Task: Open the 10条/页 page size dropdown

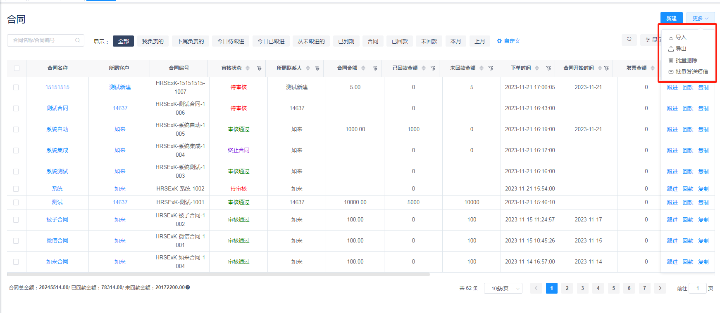Action: coord(503,288)
